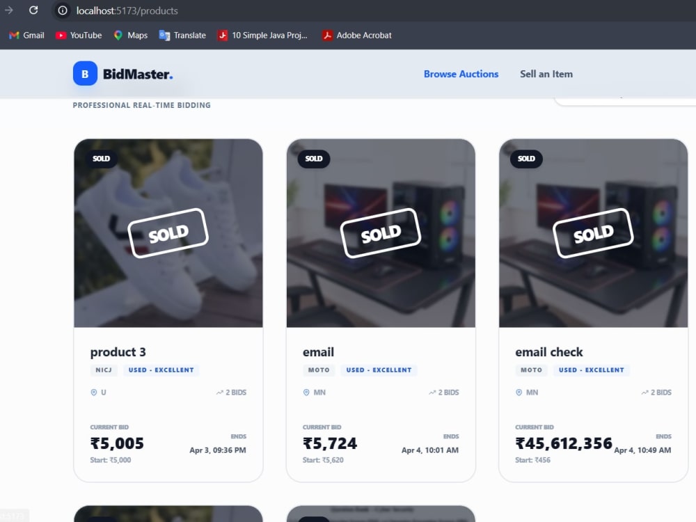The image size is (696, 522).
Task: Click the ₹5,005 current bid amount
Action: tap(117, 443)
